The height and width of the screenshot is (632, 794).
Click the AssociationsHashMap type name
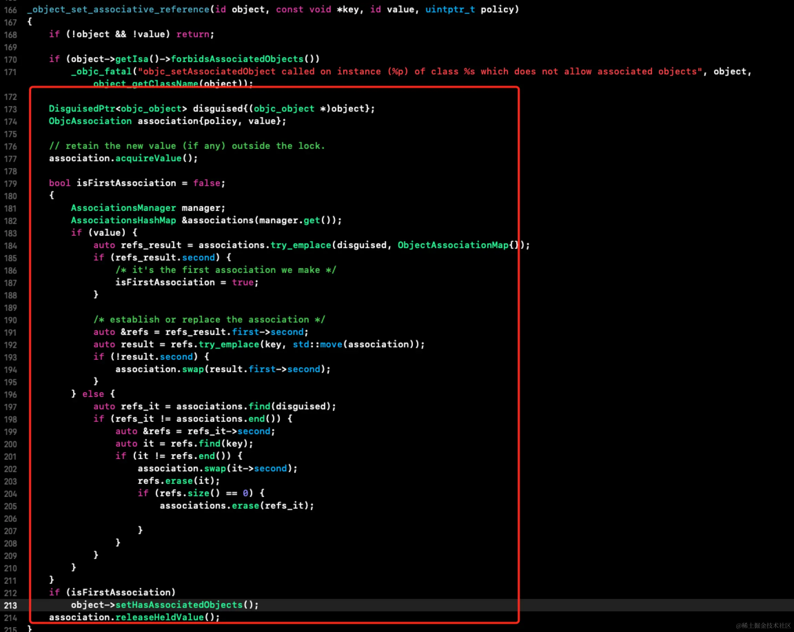[123, 220]
